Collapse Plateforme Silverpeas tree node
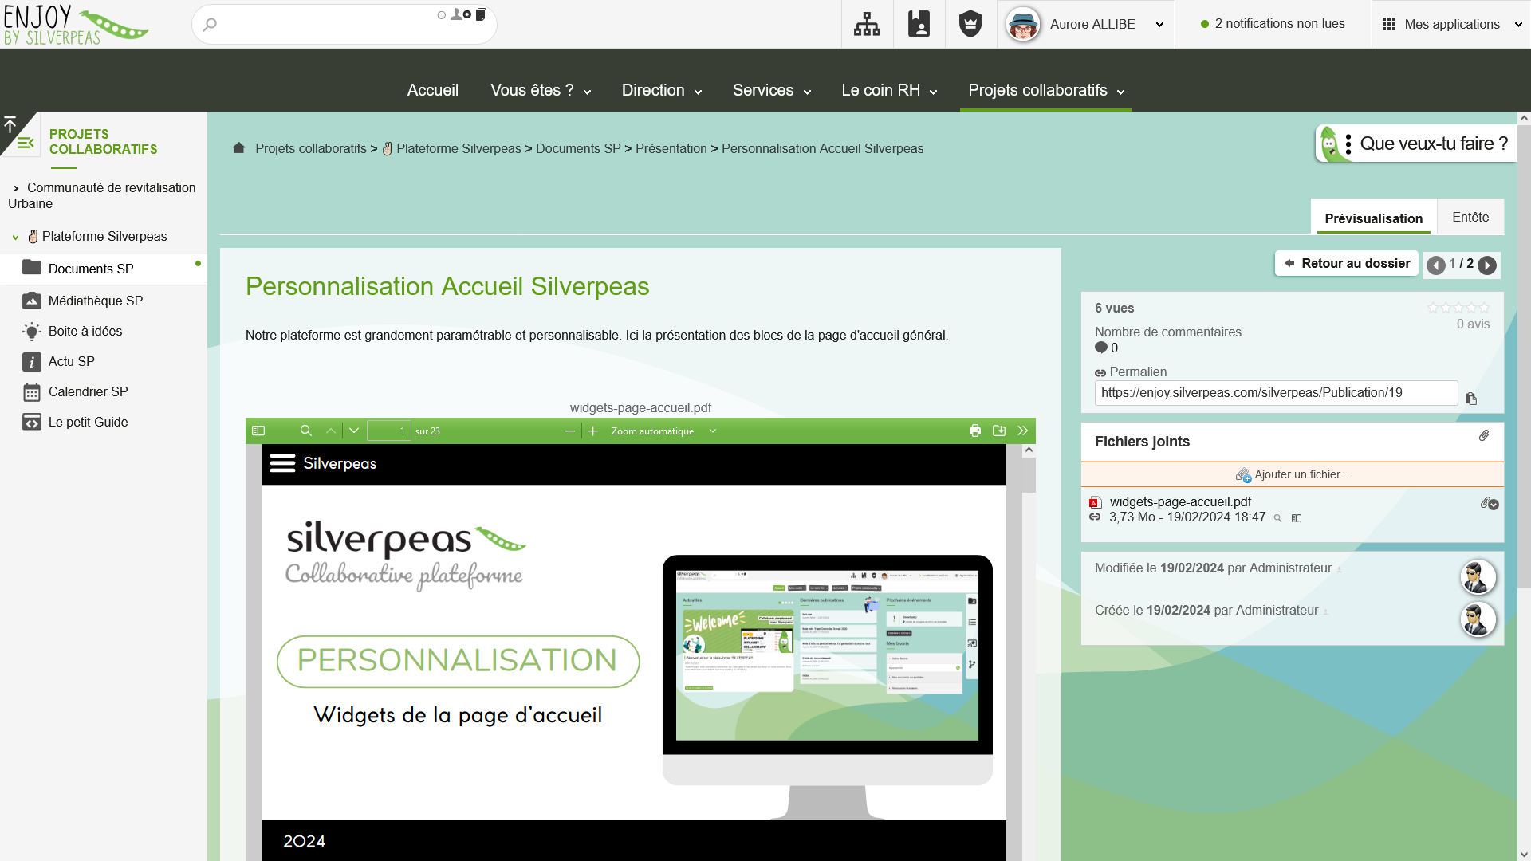The height and width of the screenshot is (861, 1531). (x=15, y=237)
